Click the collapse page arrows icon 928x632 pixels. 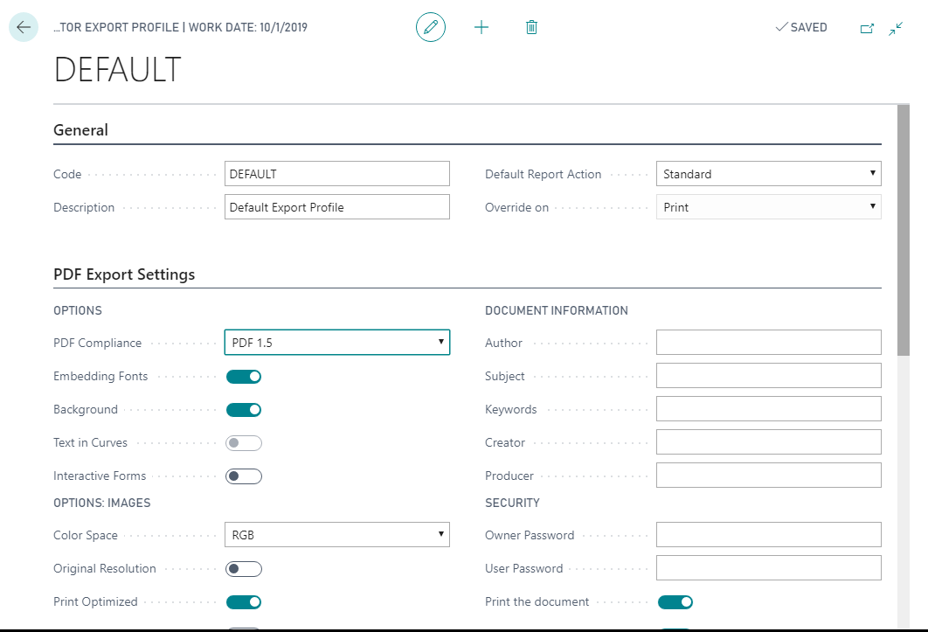896,28
